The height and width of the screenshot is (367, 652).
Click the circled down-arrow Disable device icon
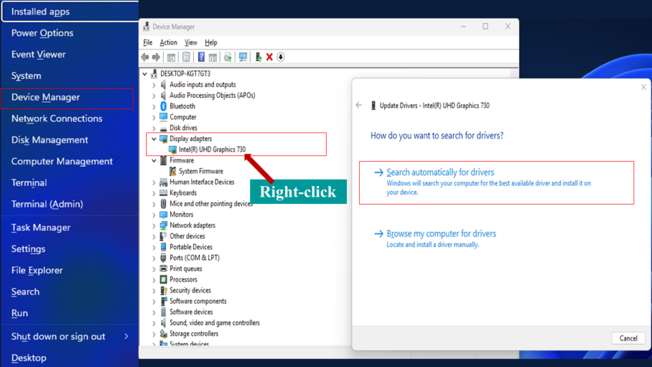(x=281, y=57)
